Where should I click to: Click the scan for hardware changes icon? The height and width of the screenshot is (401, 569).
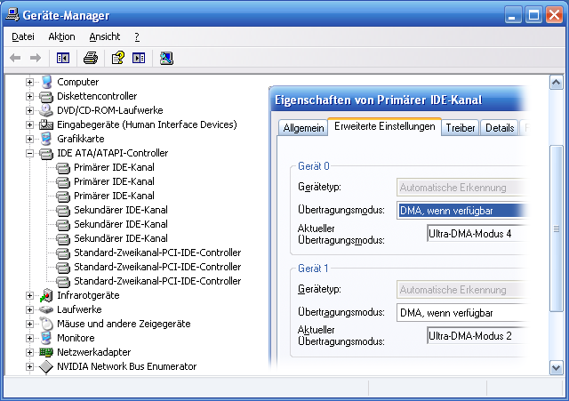click(x=166, y=58)
